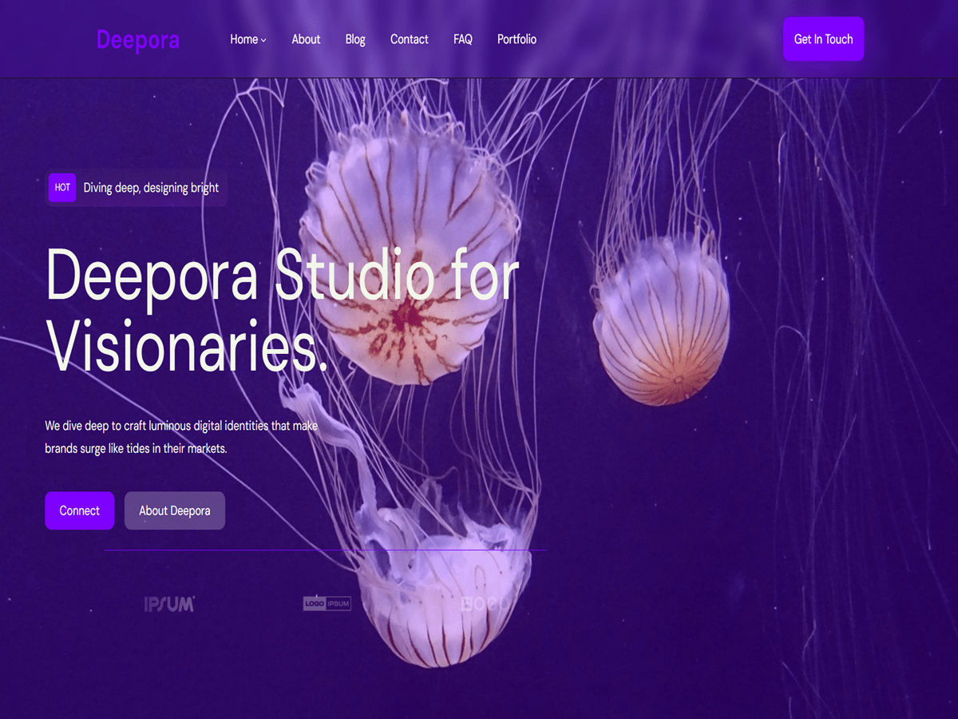This screenshot has width=958, height=719.
Task: Click the Home navigation link
Action: (x=243, y=38)
